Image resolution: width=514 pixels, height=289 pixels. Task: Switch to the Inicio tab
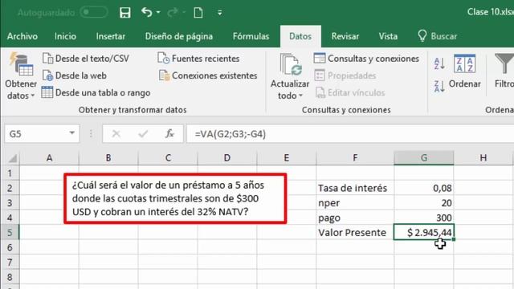point(65,36)
